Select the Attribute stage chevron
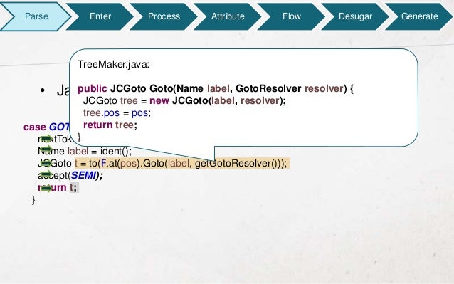This screenshot has height=284, width=454. point(228,16)
